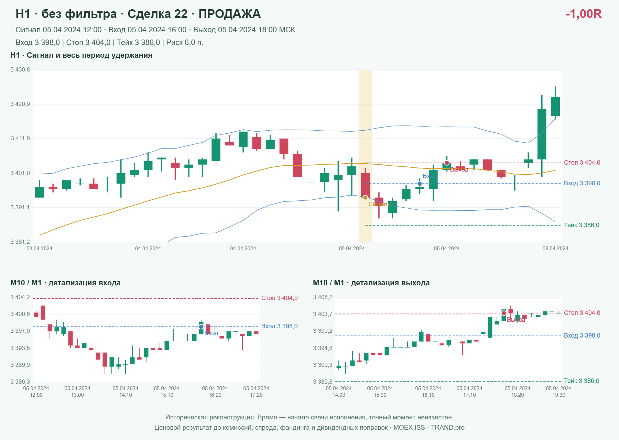Click the 03.04.2024 date on H1 axis
The image size is (619, 440).
[x=40, y=249]
